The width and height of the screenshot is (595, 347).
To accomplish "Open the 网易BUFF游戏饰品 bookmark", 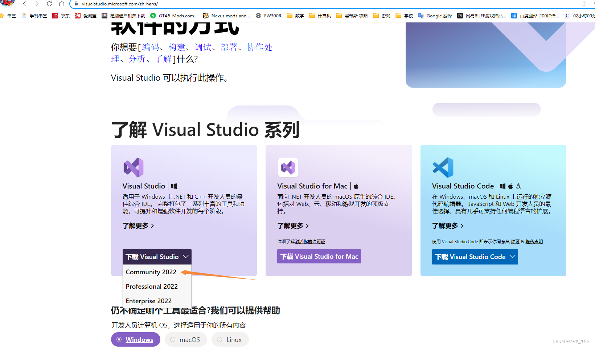I will tap(481, 16).
